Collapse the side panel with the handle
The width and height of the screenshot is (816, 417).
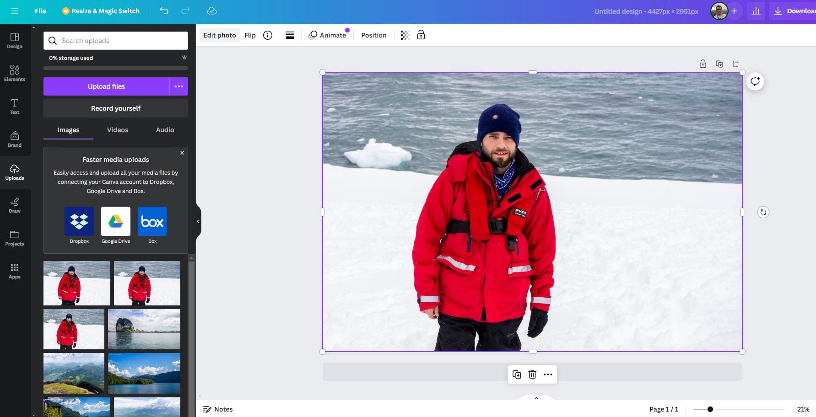click(x=198, y=221)
